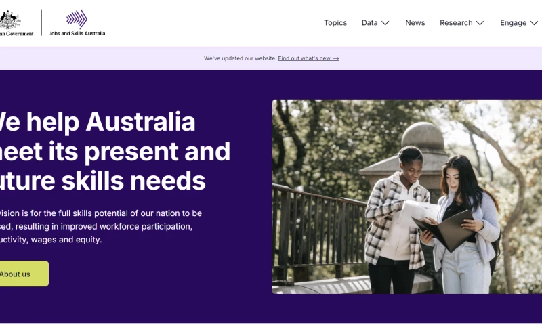This screenshot has height=325, width=542.
Task: Open the Data menu label
Action: pos(369,23)
